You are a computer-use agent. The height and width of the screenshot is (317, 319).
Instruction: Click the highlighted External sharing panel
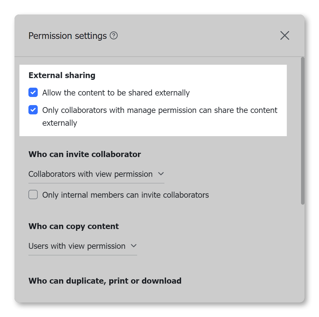(153, 100)
